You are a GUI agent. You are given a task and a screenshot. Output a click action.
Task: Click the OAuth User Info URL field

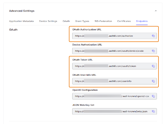click(115, 81)
